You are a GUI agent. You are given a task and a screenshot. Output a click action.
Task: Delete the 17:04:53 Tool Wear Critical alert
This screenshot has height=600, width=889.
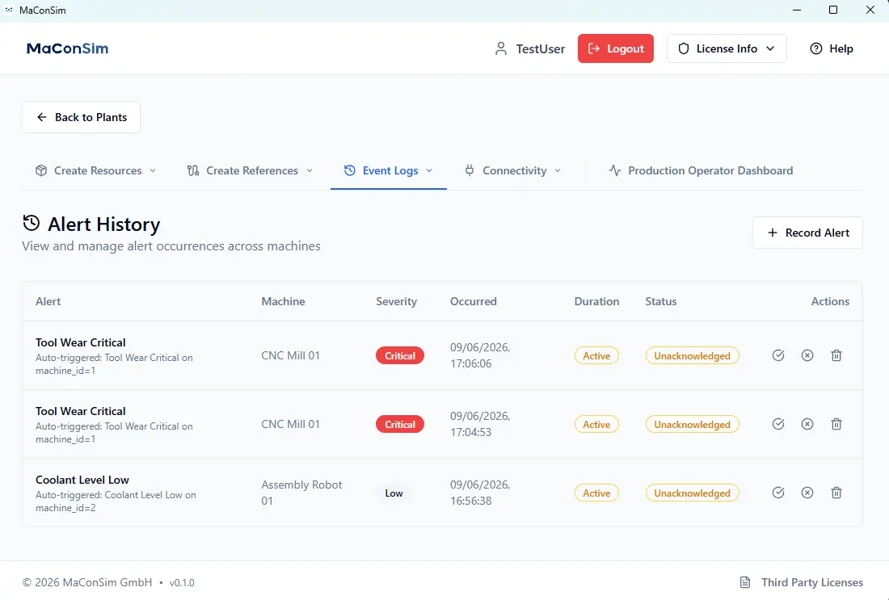pyautogui.click(x=836, y=424)
